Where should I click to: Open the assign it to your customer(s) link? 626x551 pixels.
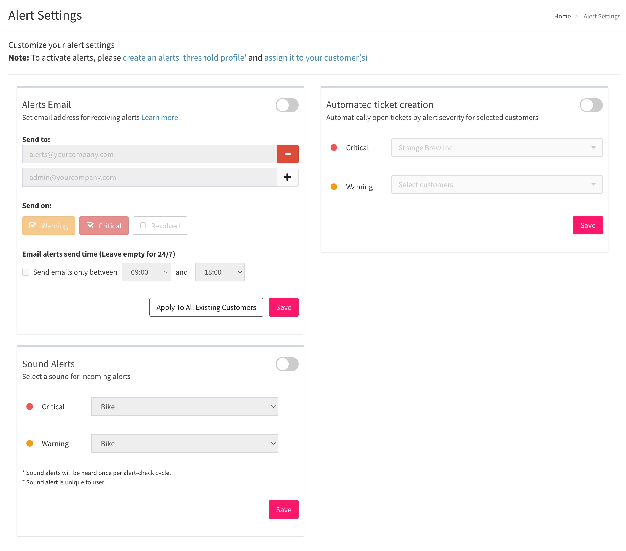coord(316,58)
